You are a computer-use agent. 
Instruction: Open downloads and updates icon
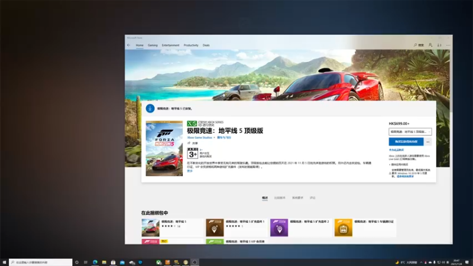point(439,45)
